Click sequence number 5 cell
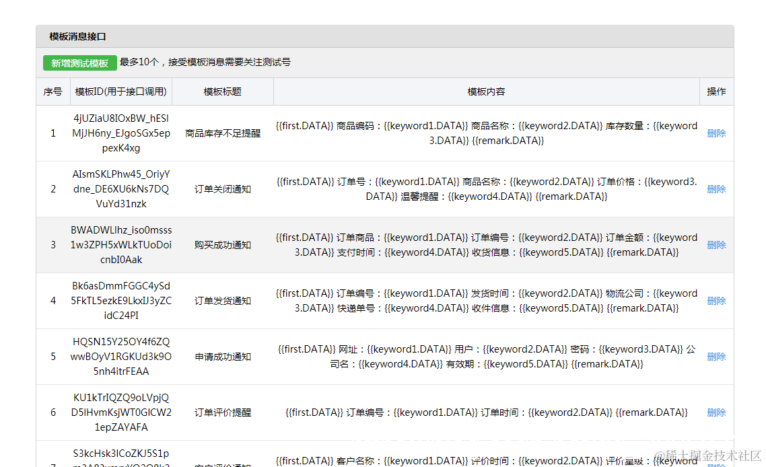Image resolution: width=766 pixels, height=467 pixels. 53,357
